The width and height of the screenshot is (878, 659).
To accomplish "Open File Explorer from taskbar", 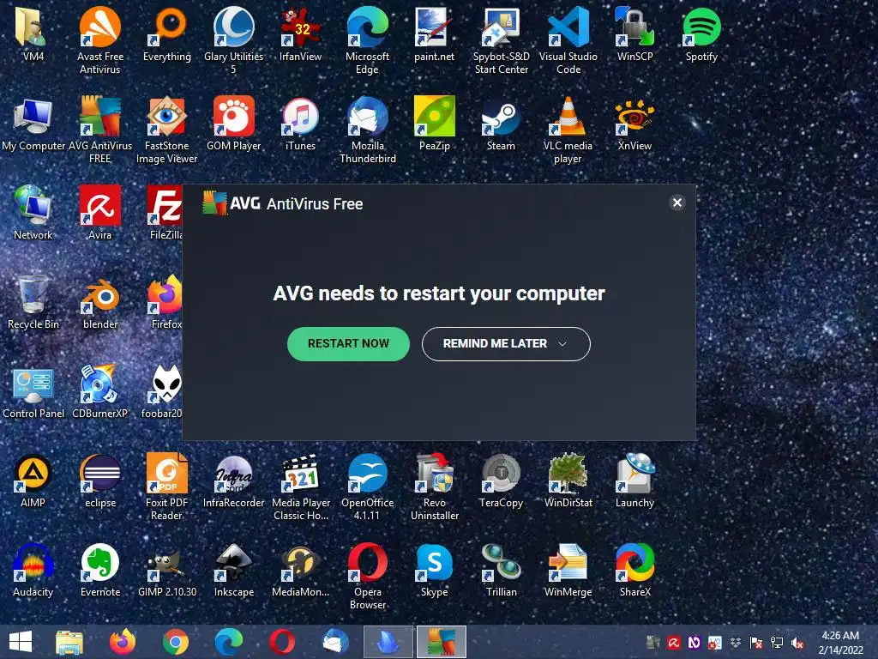I will 69,642.
